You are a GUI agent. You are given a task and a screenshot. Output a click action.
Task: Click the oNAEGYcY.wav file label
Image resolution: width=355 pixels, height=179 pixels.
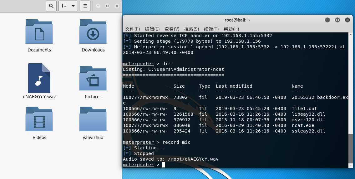click(x=39, y=97)
